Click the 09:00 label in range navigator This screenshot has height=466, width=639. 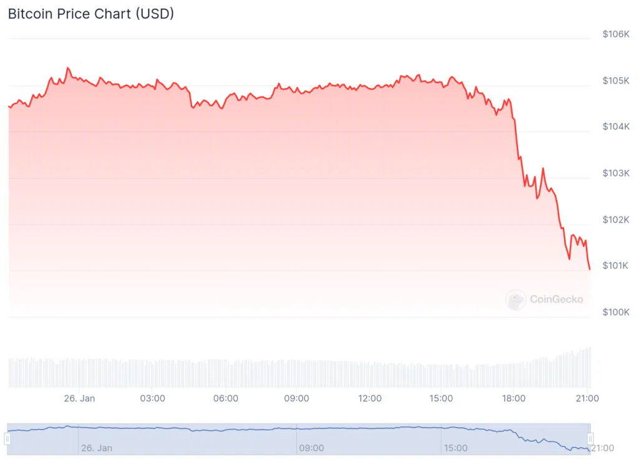[311, 448]
